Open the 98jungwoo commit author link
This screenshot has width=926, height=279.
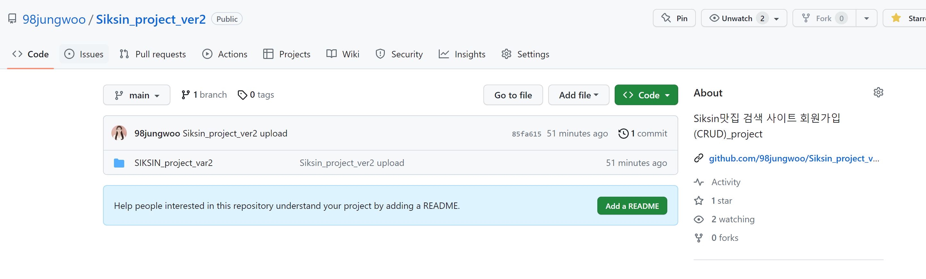tap(157, 133)
